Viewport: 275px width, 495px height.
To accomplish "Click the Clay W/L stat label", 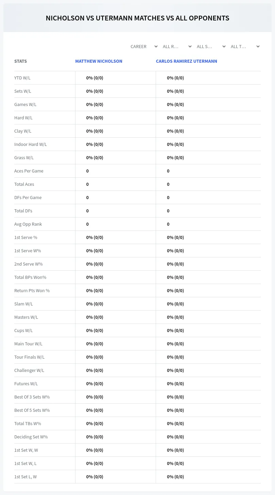I will click(23, 131).
